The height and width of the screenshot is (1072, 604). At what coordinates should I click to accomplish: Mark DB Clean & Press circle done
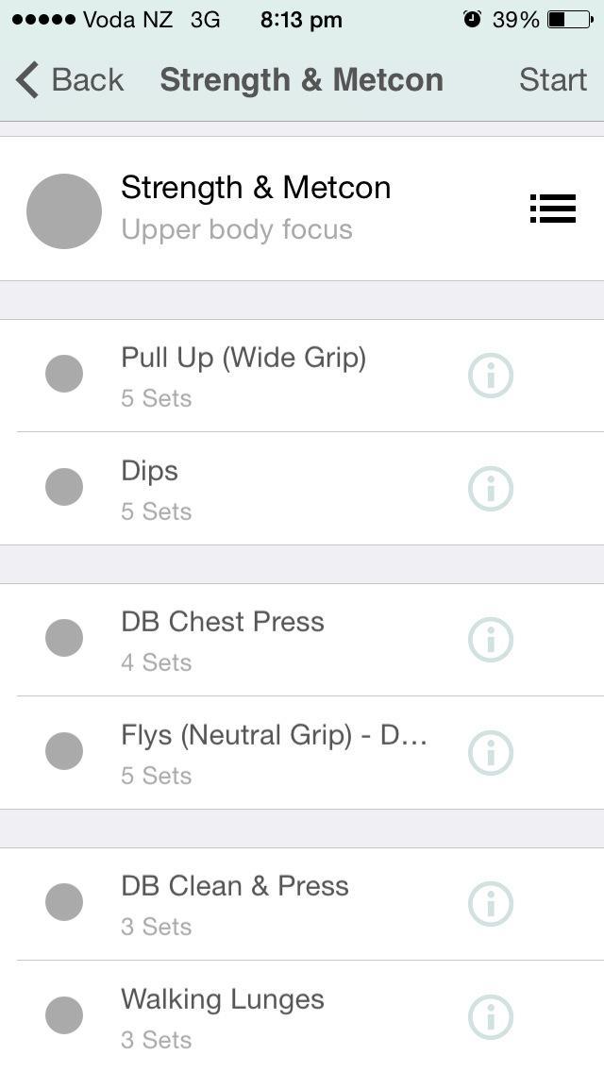coord(64,902)
